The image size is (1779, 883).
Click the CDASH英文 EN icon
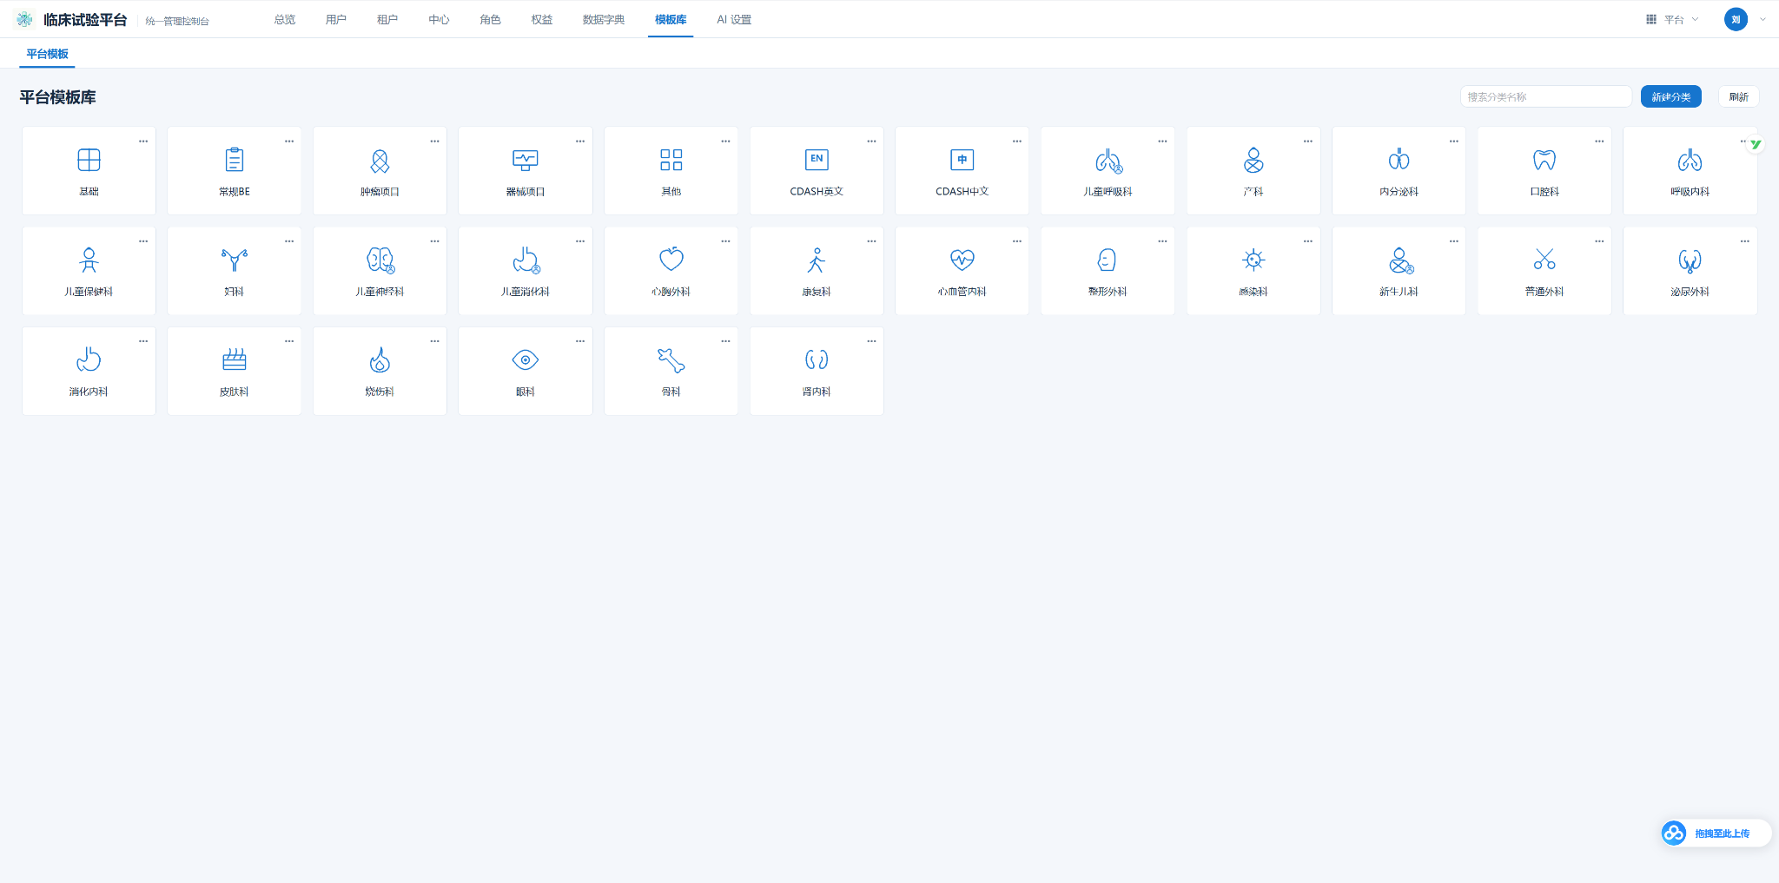point(817,160)
